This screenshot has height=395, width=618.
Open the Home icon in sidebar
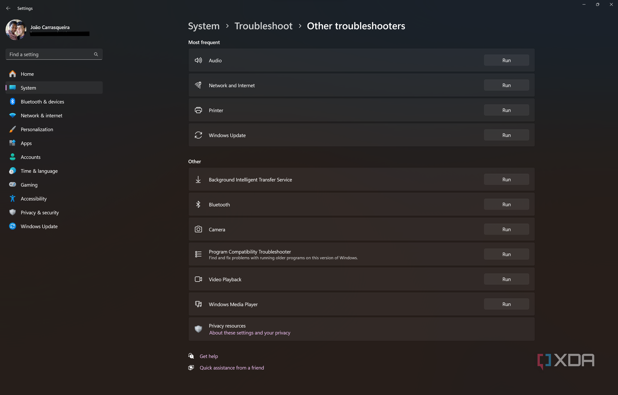click(x=13, y=74)
